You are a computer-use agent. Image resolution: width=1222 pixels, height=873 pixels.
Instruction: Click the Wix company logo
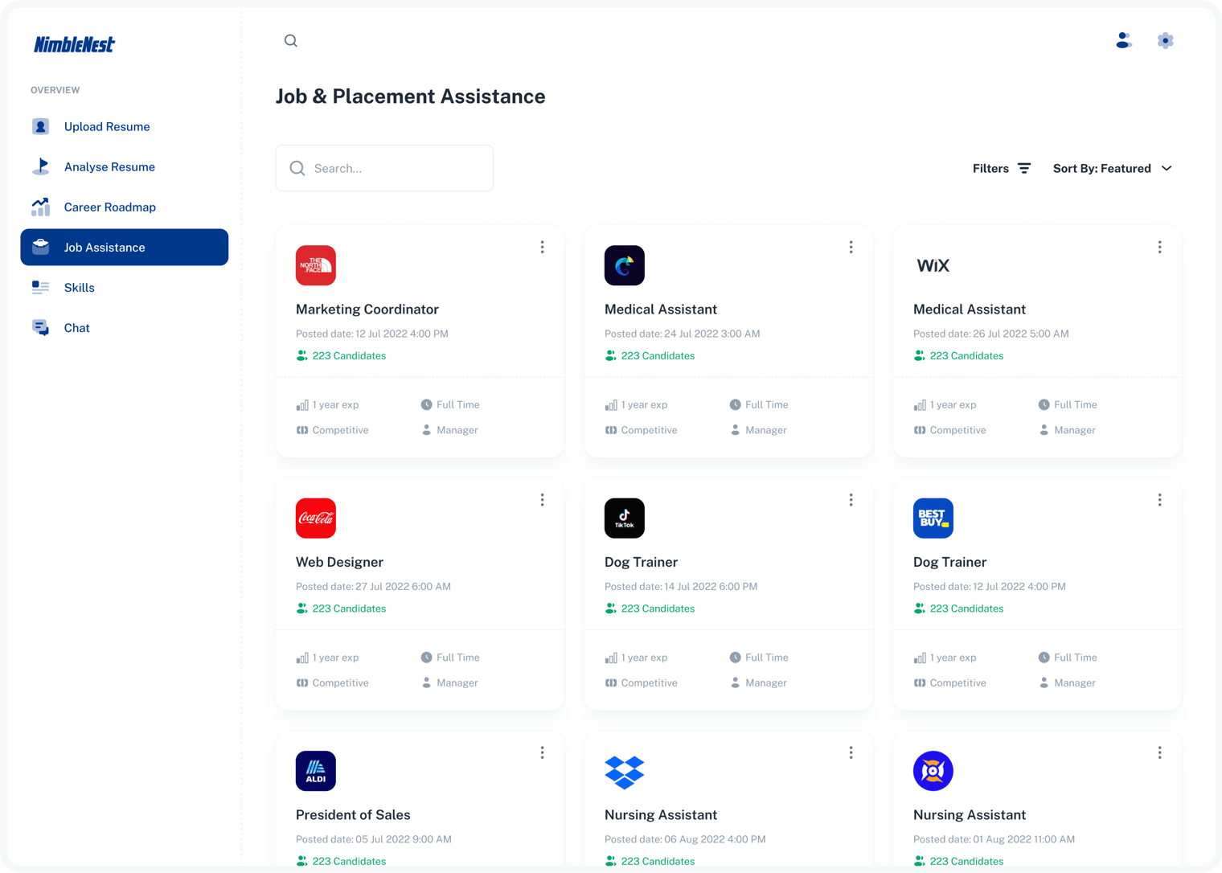[x=933, y=265]
